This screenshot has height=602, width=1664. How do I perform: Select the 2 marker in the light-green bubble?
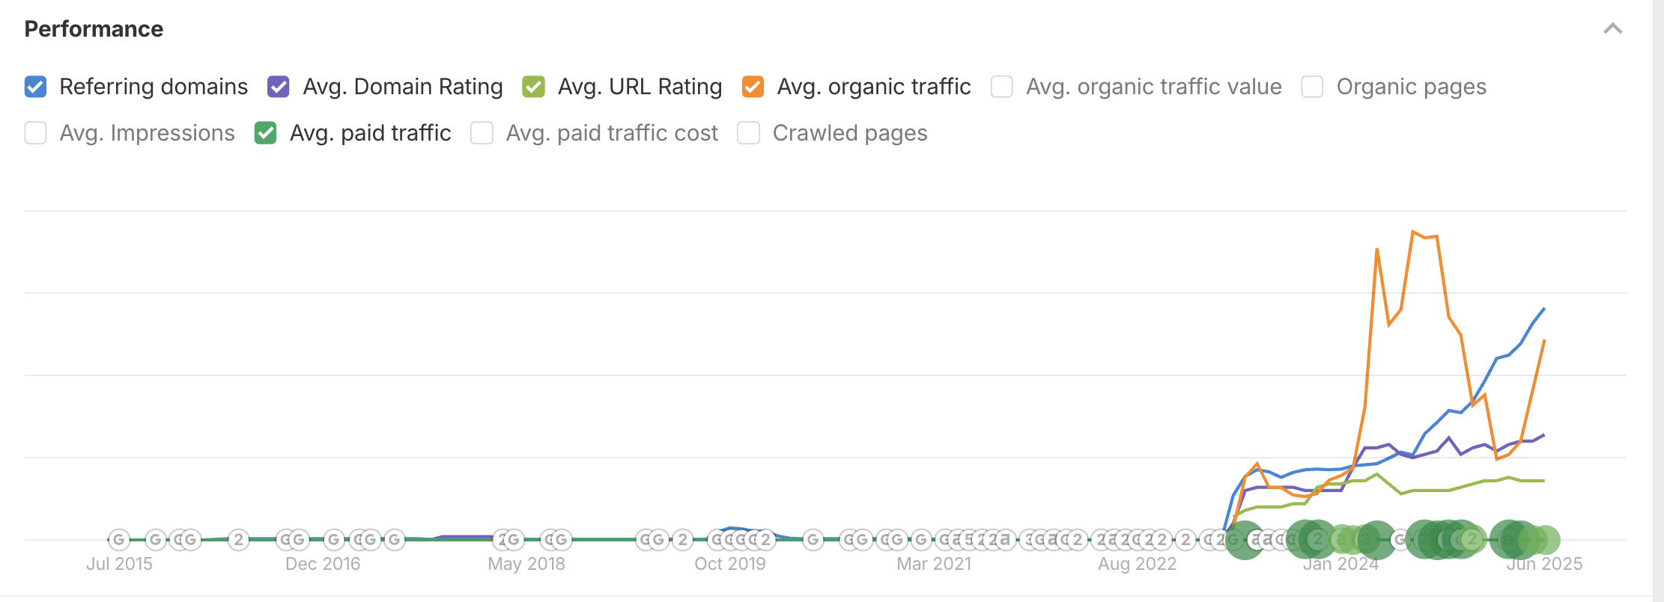tap(1472, 539)
